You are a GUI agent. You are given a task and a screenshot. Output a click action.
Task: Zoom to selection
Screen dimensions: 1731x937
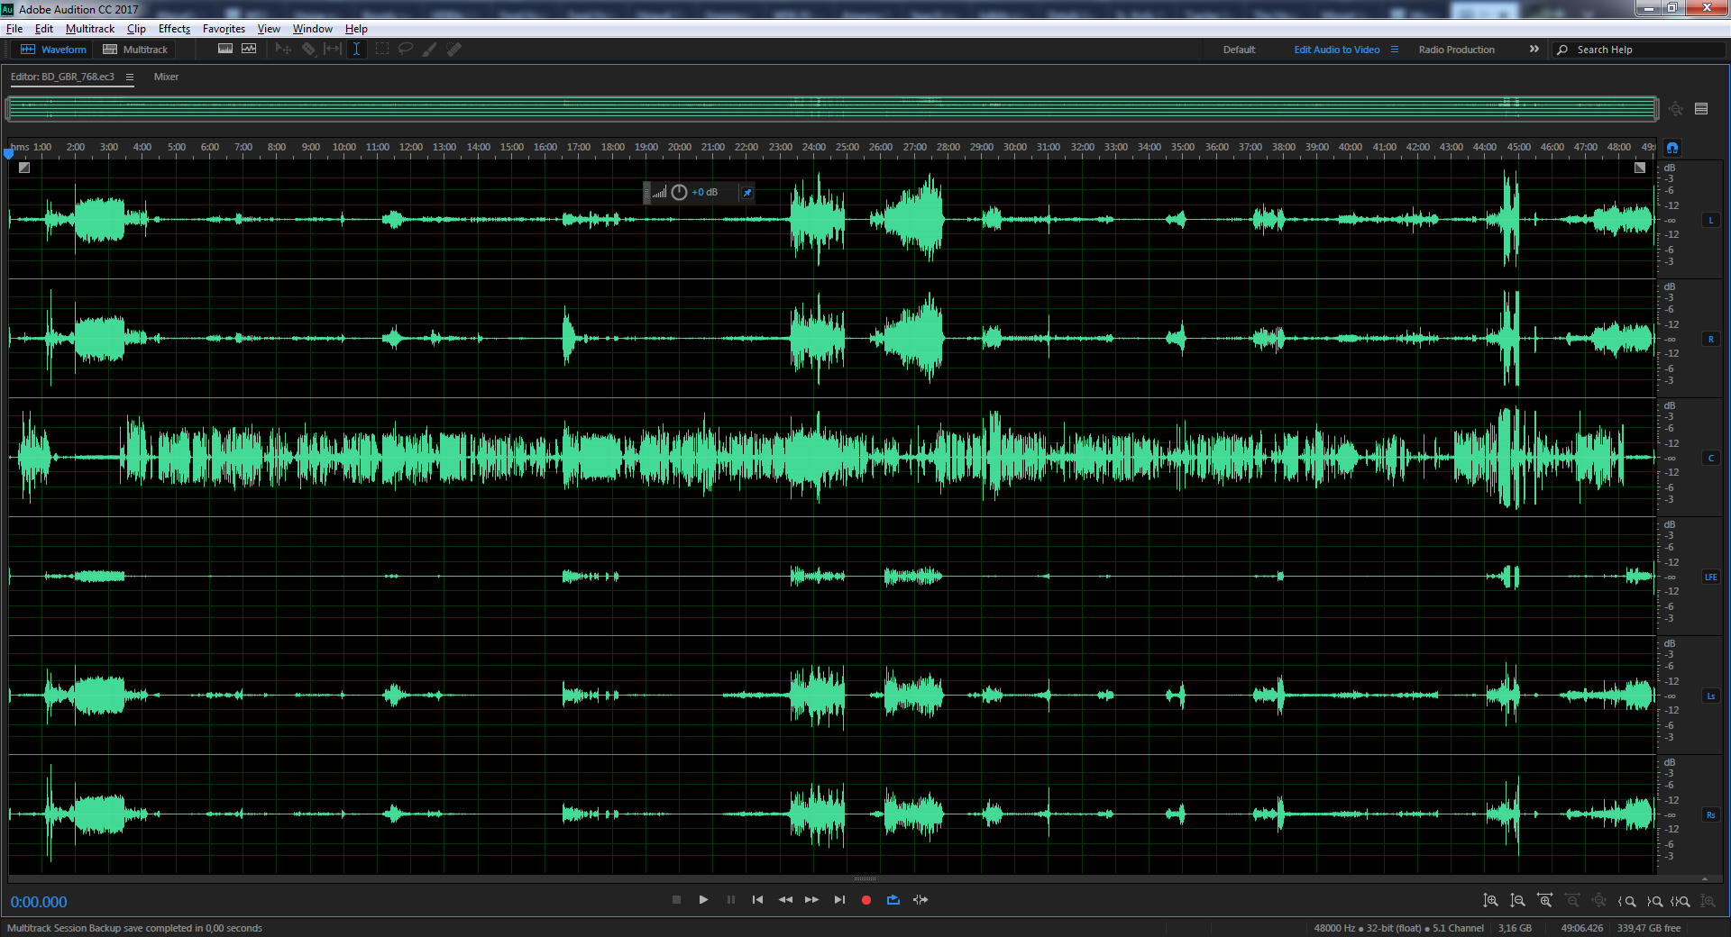[1681, 901]
